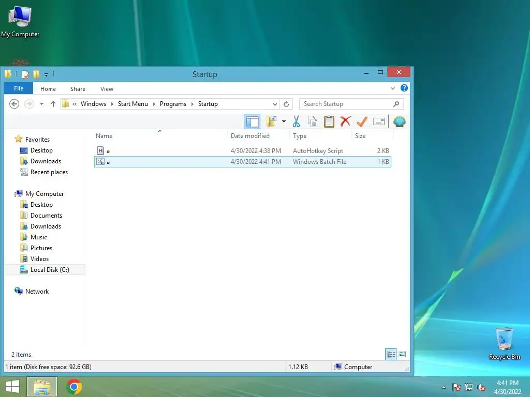
Task: Open address bar history dropdown
Action: (275, 104)
